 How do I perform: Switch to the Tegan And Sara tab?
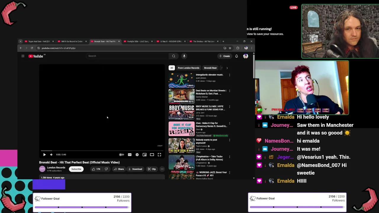point(39,41)
